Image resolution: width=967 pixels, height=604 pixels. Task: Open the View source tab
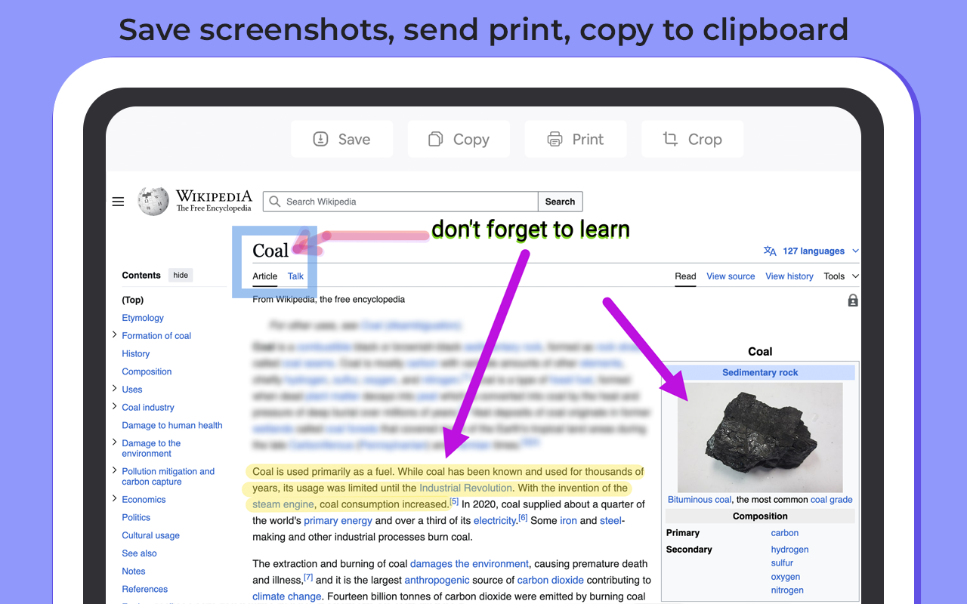(x=731, y=276)
